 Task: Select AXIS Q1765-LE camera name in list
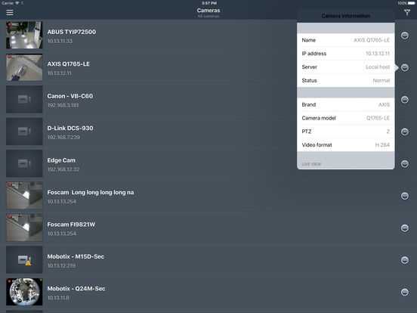click(68, 64)
